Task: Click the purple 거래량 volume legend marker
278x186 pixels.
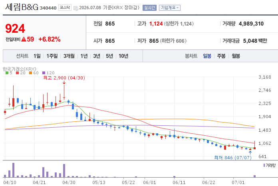Action: coord(264,165)
